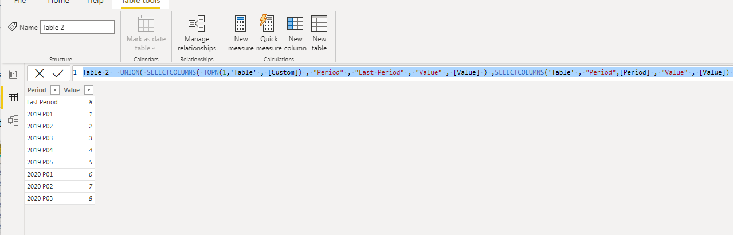
Task: Switch to Data view in sidebar
Action: tap(13, 97)
